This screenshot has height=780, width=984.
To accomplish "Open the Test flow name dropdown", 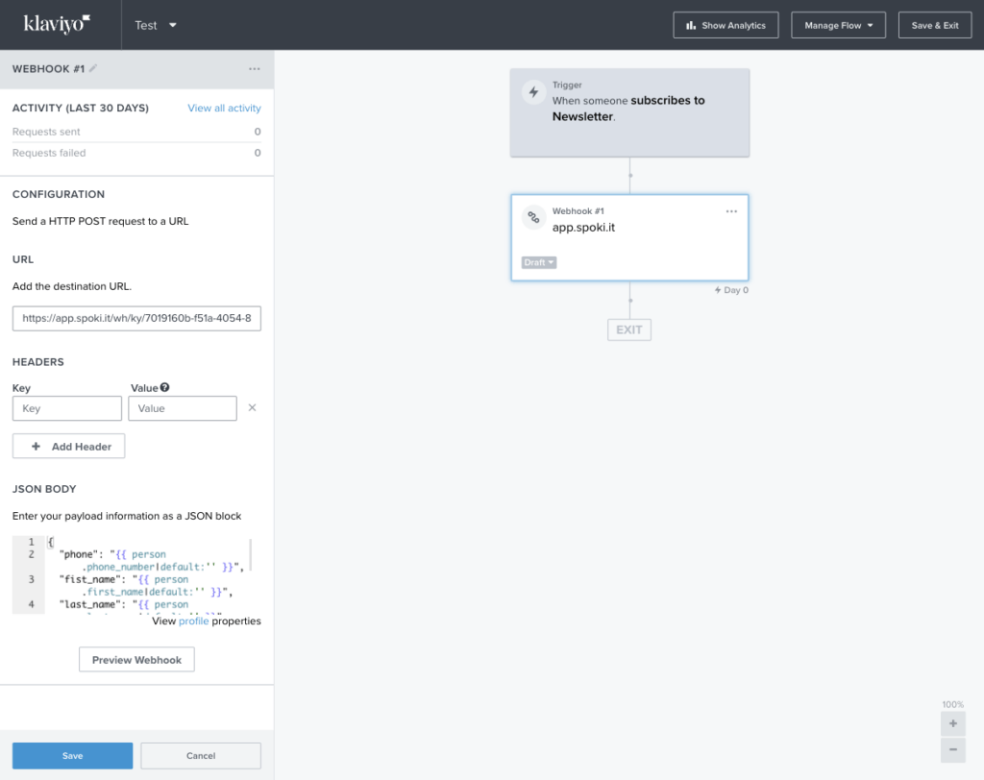I will [156, 25].
